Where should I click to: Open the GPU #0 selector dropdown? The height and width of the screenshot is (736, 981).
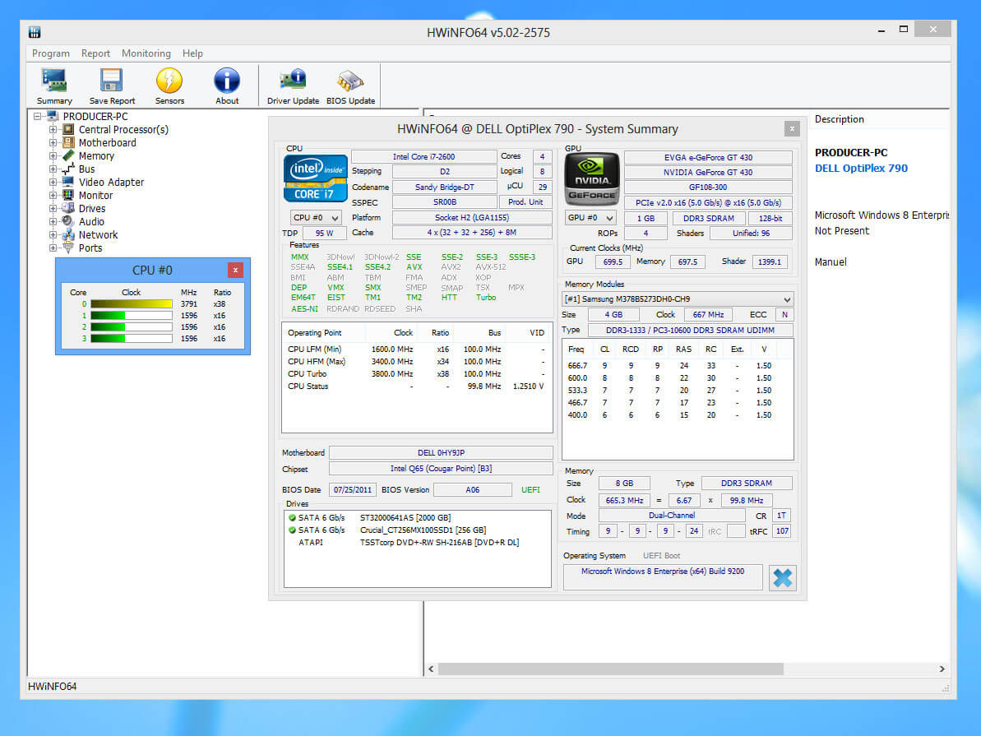pyautogui.click(x=590, y=218)
